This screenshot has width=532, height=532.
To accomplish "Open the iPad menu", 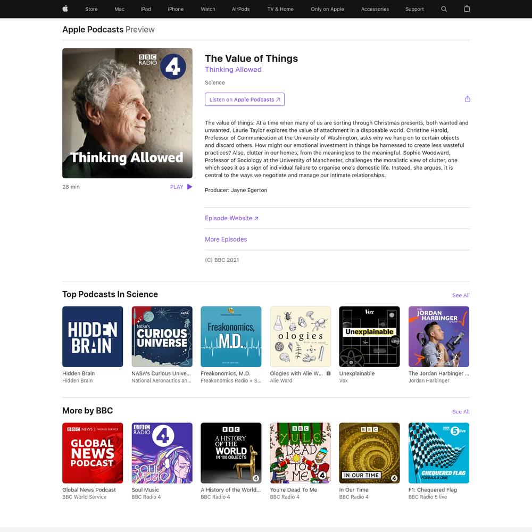I will point(146,9).
